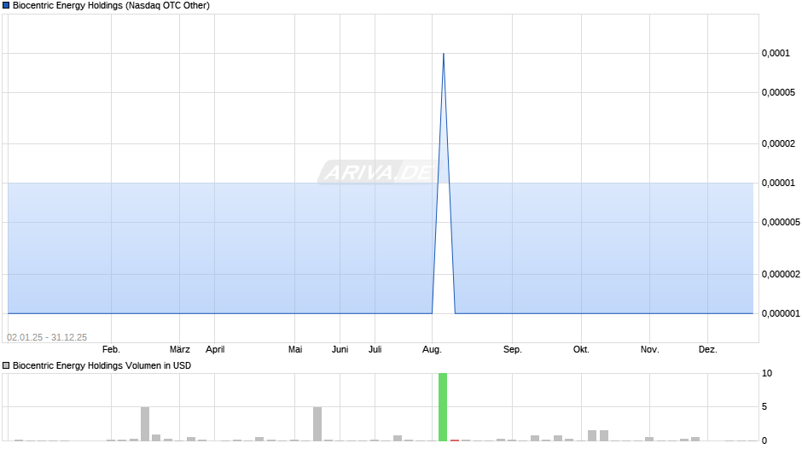Click the Juni axis label
Screen dimensions: 802x449
340,349
